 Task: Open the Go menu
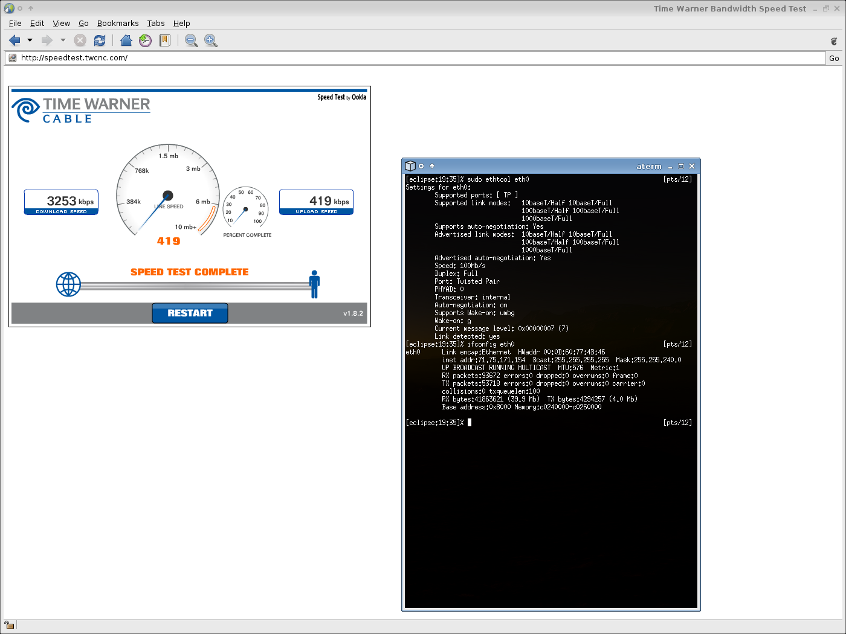[83, 23]
